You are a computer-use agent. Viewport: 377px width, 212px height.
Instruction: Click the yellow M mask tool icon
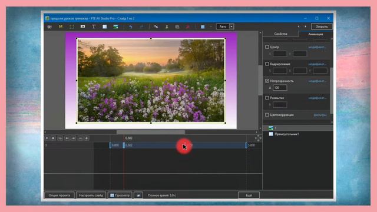[x=61, y=26]
